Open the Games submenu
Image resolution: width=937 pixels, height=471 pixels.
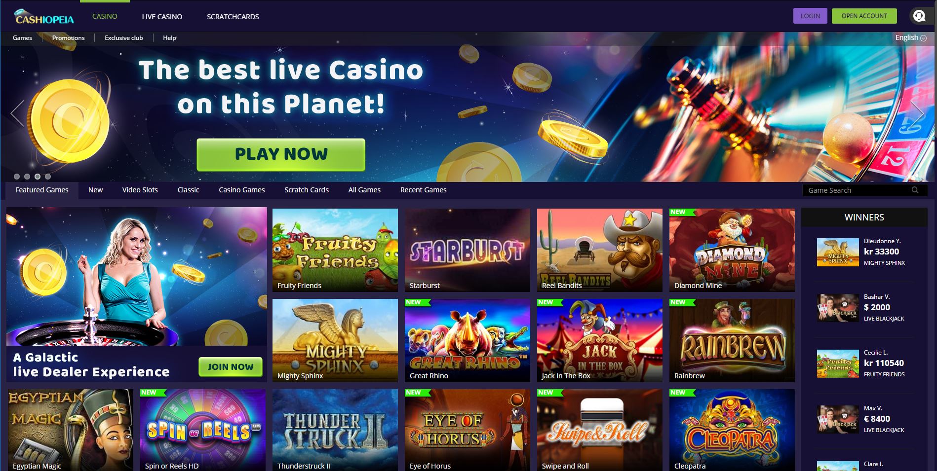[x=22, y=38]
